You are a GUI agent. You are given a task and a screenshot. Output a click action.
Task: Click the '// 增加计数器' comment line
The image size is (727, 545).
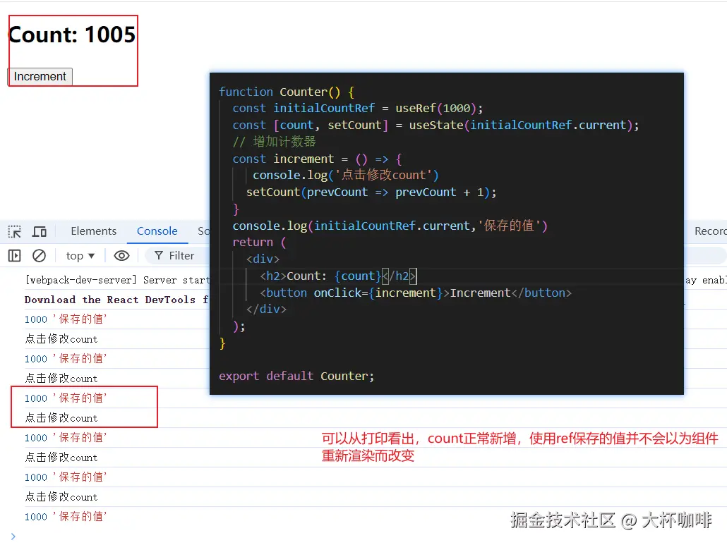click(x=274, y=142)
